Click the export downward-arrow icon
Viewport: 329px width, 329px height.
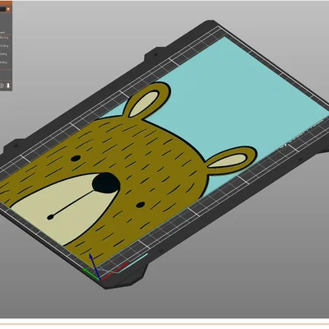8,86
